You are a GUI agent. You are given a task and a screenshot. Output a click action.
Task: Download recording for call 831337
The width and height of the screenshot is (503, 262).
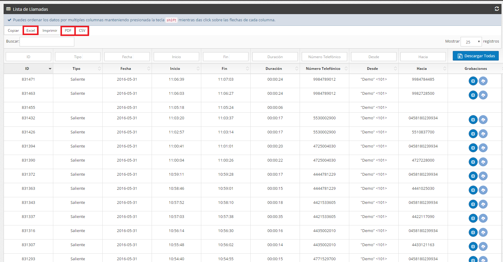483,218
